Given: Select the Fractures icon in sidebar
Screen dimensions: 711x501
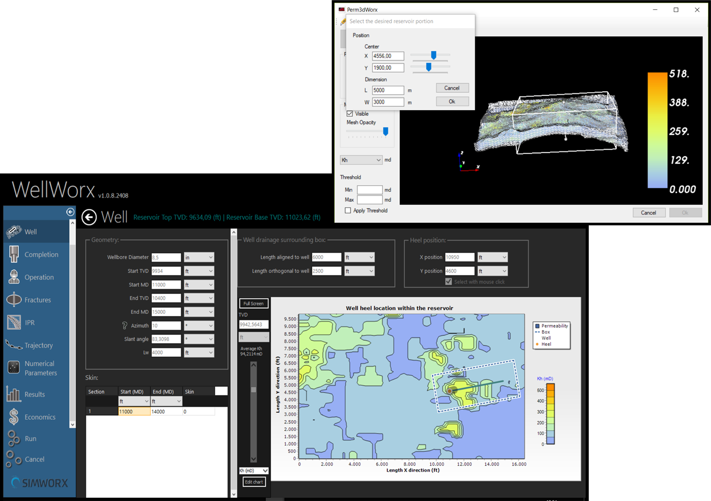Looking at the screenshot, I should pos(14,300).
